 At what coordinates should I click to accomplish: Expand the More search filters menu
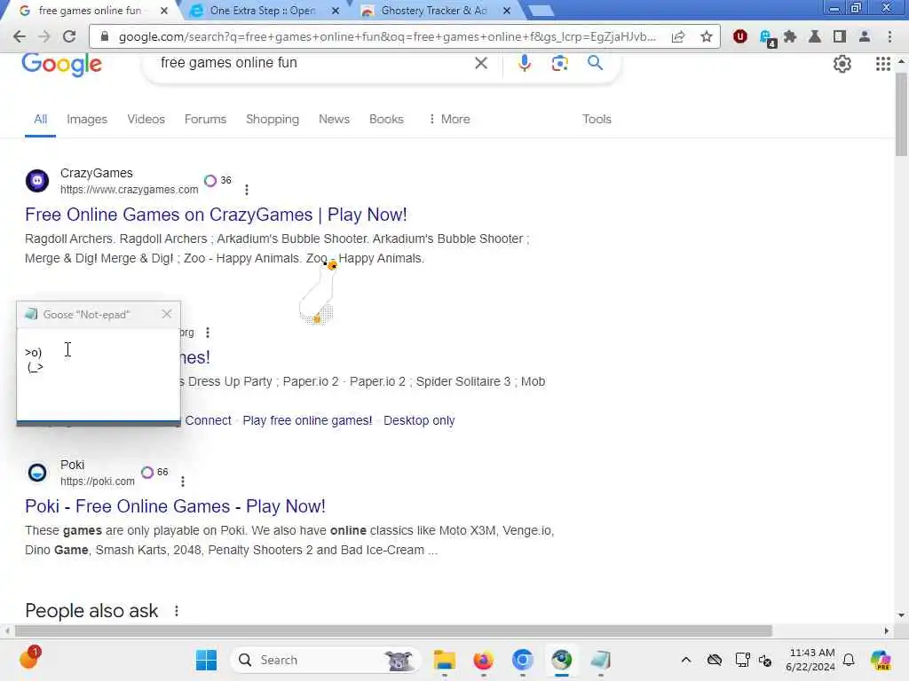[x=450, y=120]
